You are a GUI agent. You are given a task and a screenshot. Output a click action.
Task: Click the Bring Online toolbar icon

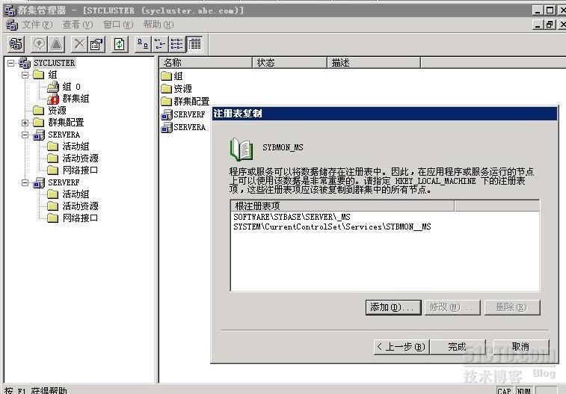[x=40, y=44]
